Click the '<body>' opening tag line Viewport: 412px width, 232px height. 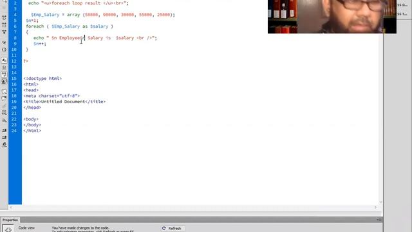coord(31,119)
